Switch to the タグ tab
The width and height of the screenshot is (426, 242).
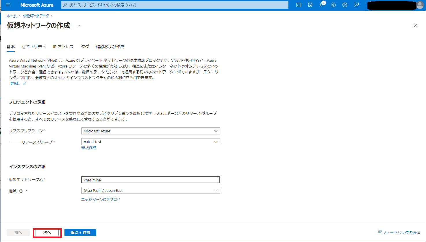click(x=85, y=47)
